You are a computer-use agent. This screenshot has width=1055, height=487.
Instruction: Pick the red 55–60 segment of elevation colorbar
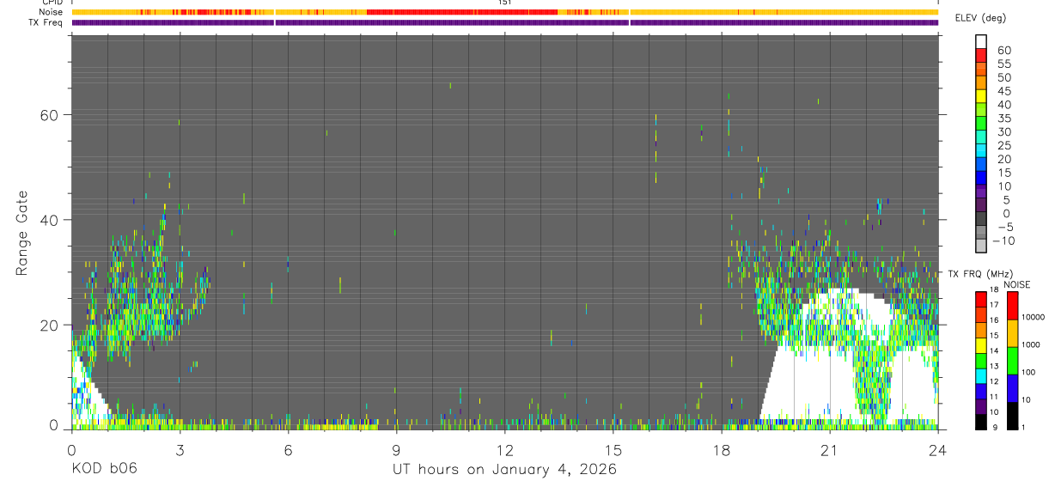click(981, 58)
